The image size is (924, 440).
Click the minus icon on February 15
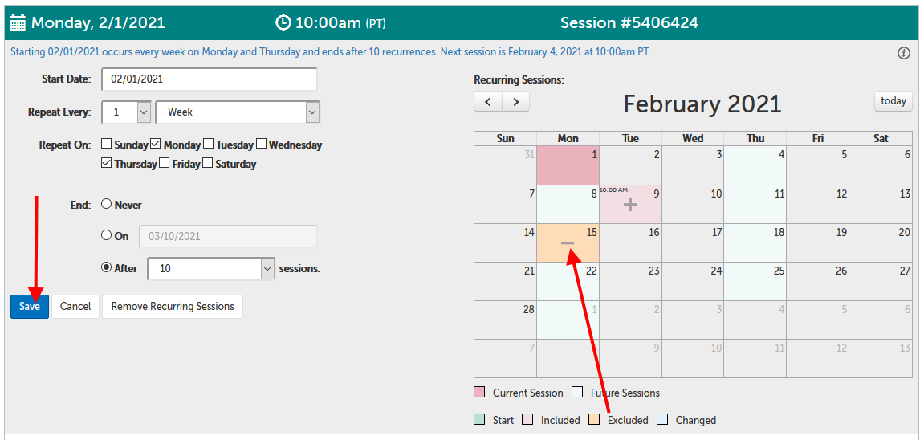pos(568,243)
